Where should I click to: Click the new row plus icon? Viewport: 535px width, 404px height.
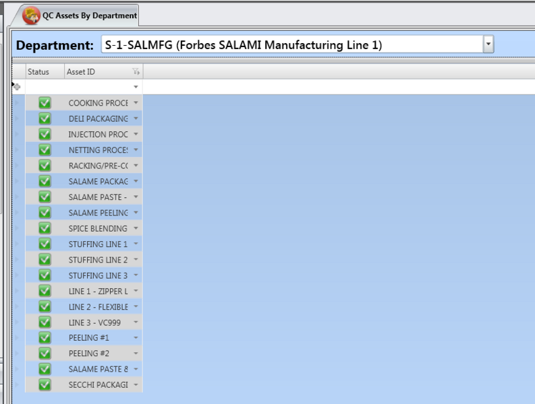point(17,87)
